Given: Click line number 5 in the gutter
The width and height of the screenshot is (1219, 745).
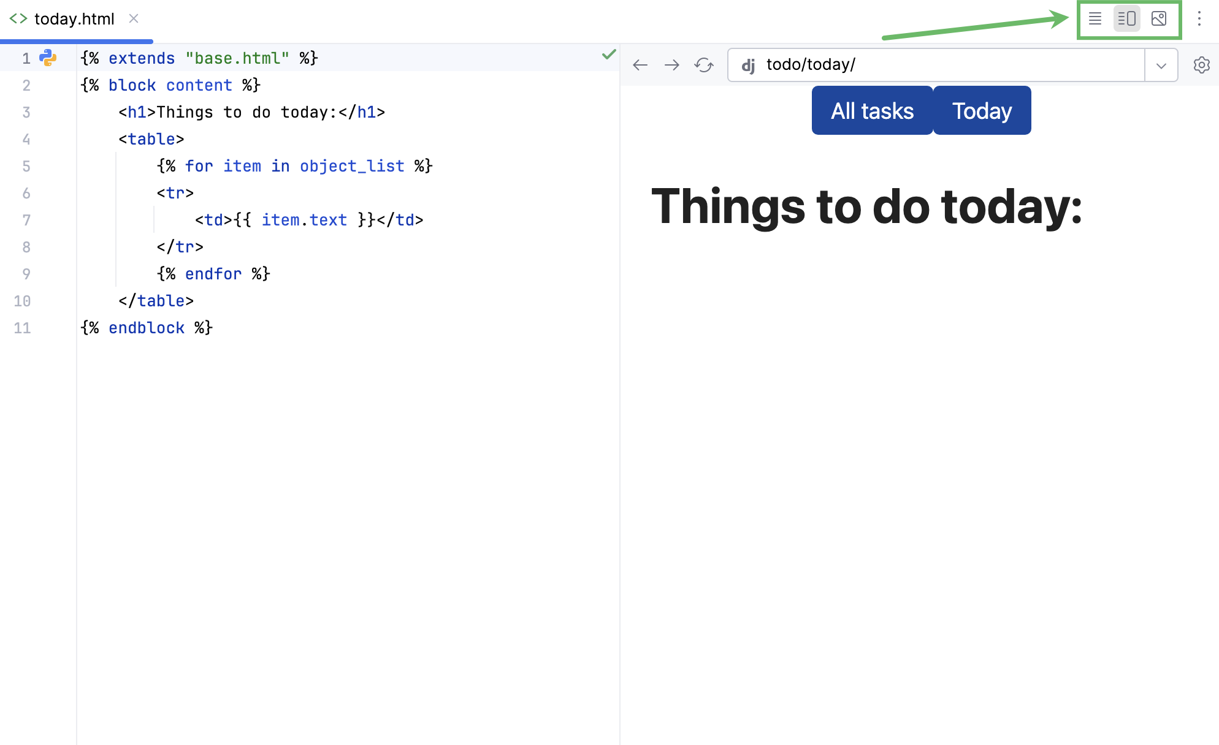Looking at the screenshot, I should tap(26, 166).
